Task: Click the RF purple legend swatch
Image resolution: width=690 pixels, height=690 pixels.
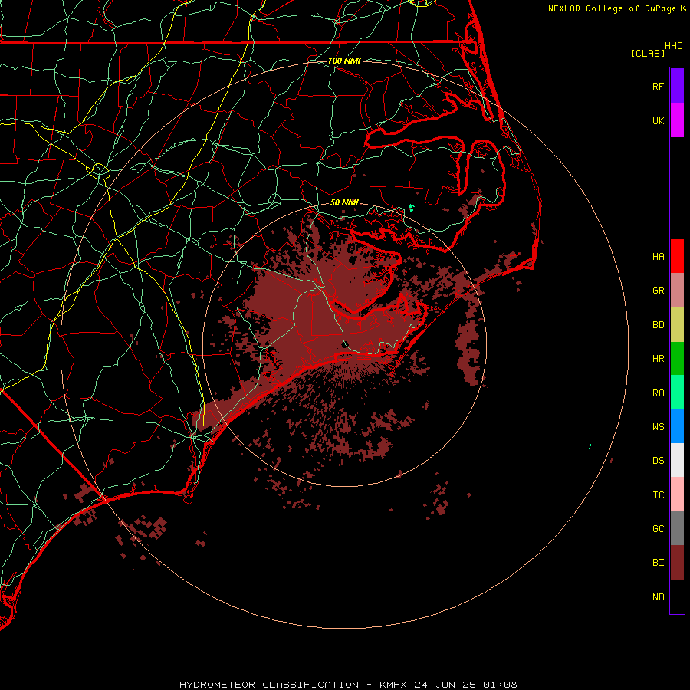Action: pos(677,86)
